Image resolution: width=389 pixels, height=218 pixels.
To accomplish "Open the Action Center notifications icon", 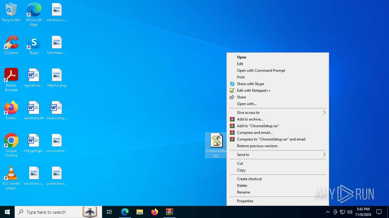I will (379, 212).
